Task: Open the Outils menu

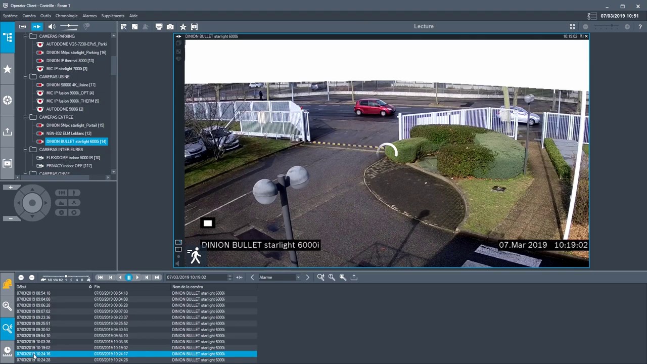Action: click(45, 16)
